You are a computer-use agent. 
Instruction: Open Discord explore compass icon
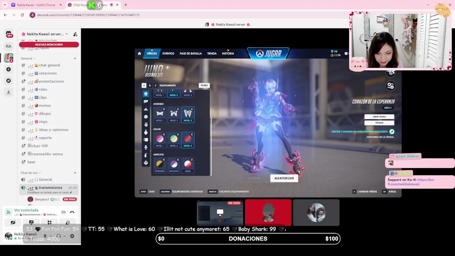(9, 81)
